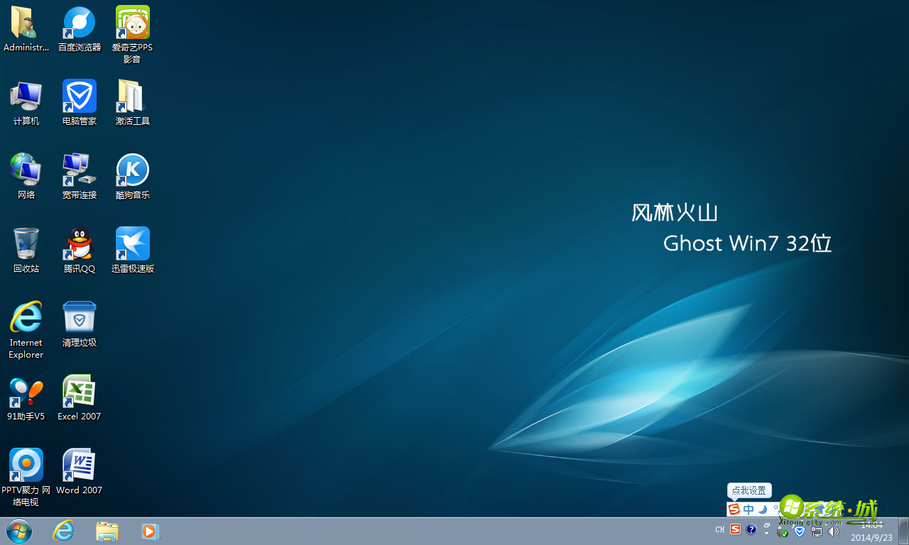Toggle full-width mode with the moon icon

[762, 509]
